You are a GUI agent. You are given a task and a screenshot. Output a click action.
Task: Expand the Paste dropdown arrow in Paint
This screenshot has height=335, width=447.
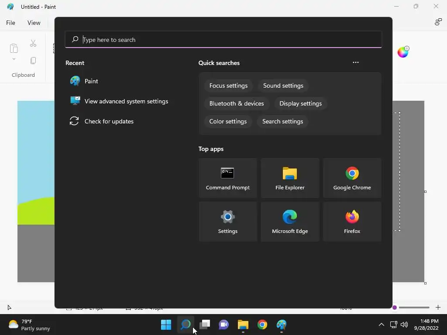point(14,59)
